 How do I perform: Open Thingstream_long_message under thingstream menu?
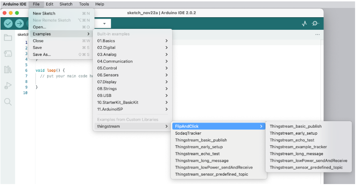click(219, 160)
